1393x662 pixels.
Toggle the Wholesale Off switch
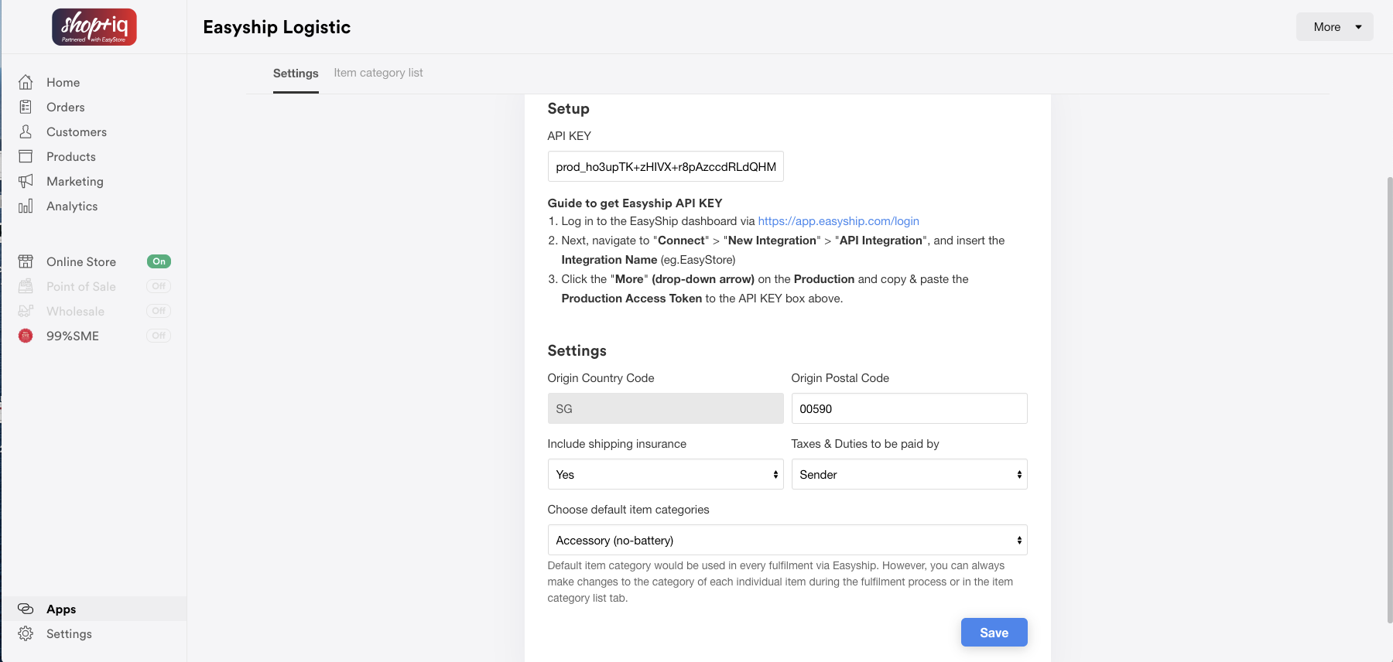pos(159,311)
